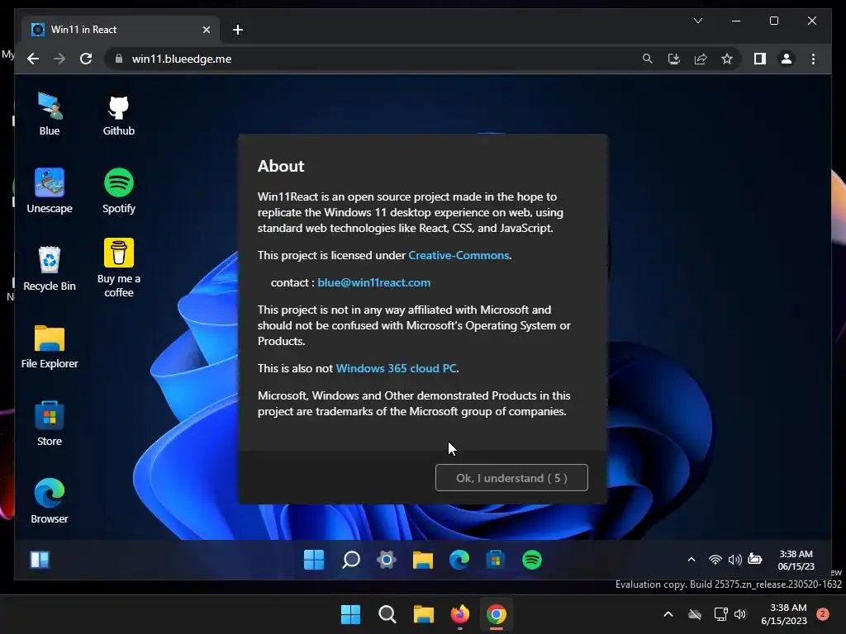The image size is (846, 634).
Task: Open a new Chrome tab
Action: pos(238,30)
